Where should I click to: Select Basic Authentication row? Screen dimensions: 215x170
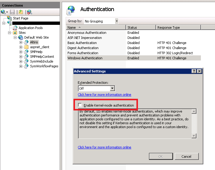point(134,43)
